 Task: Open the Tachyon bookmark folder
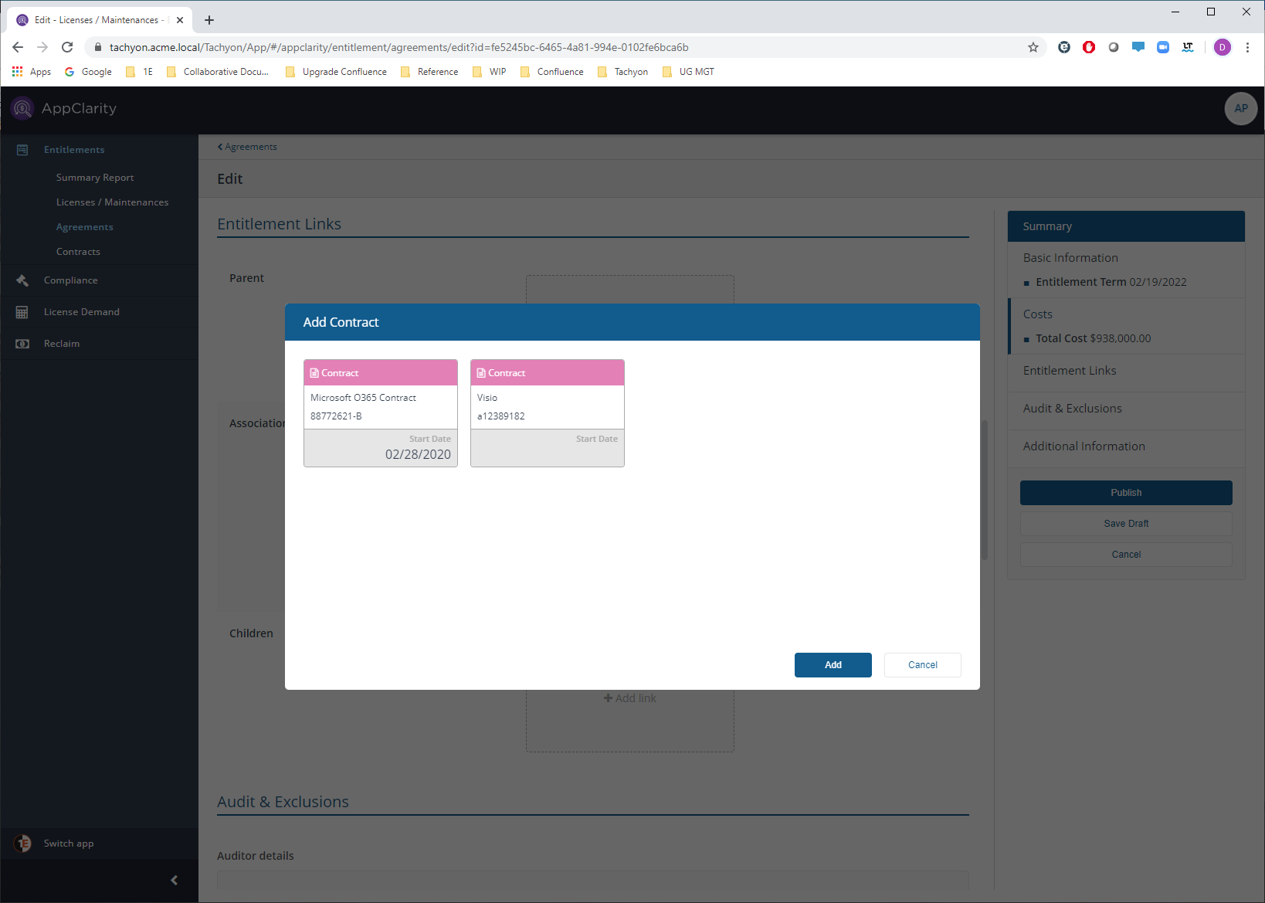pyautogui.click(x=622, y=72)
